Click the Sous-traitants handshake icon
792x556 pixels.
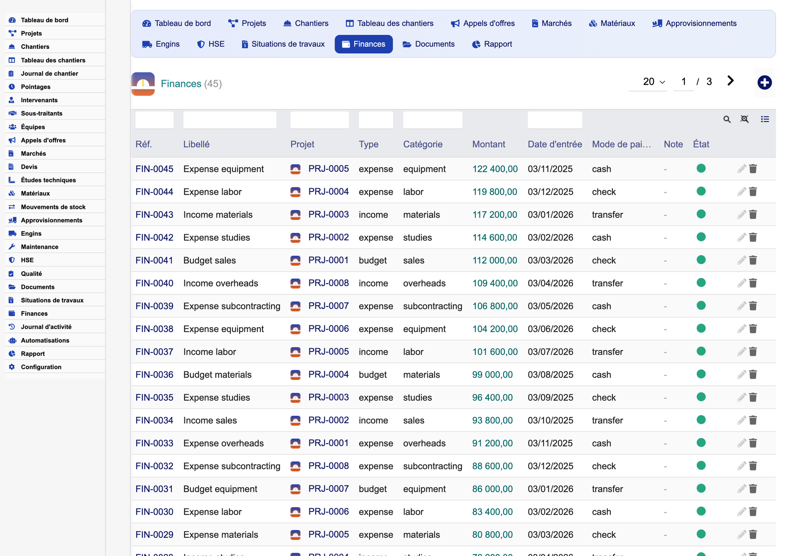pos(12,113)
